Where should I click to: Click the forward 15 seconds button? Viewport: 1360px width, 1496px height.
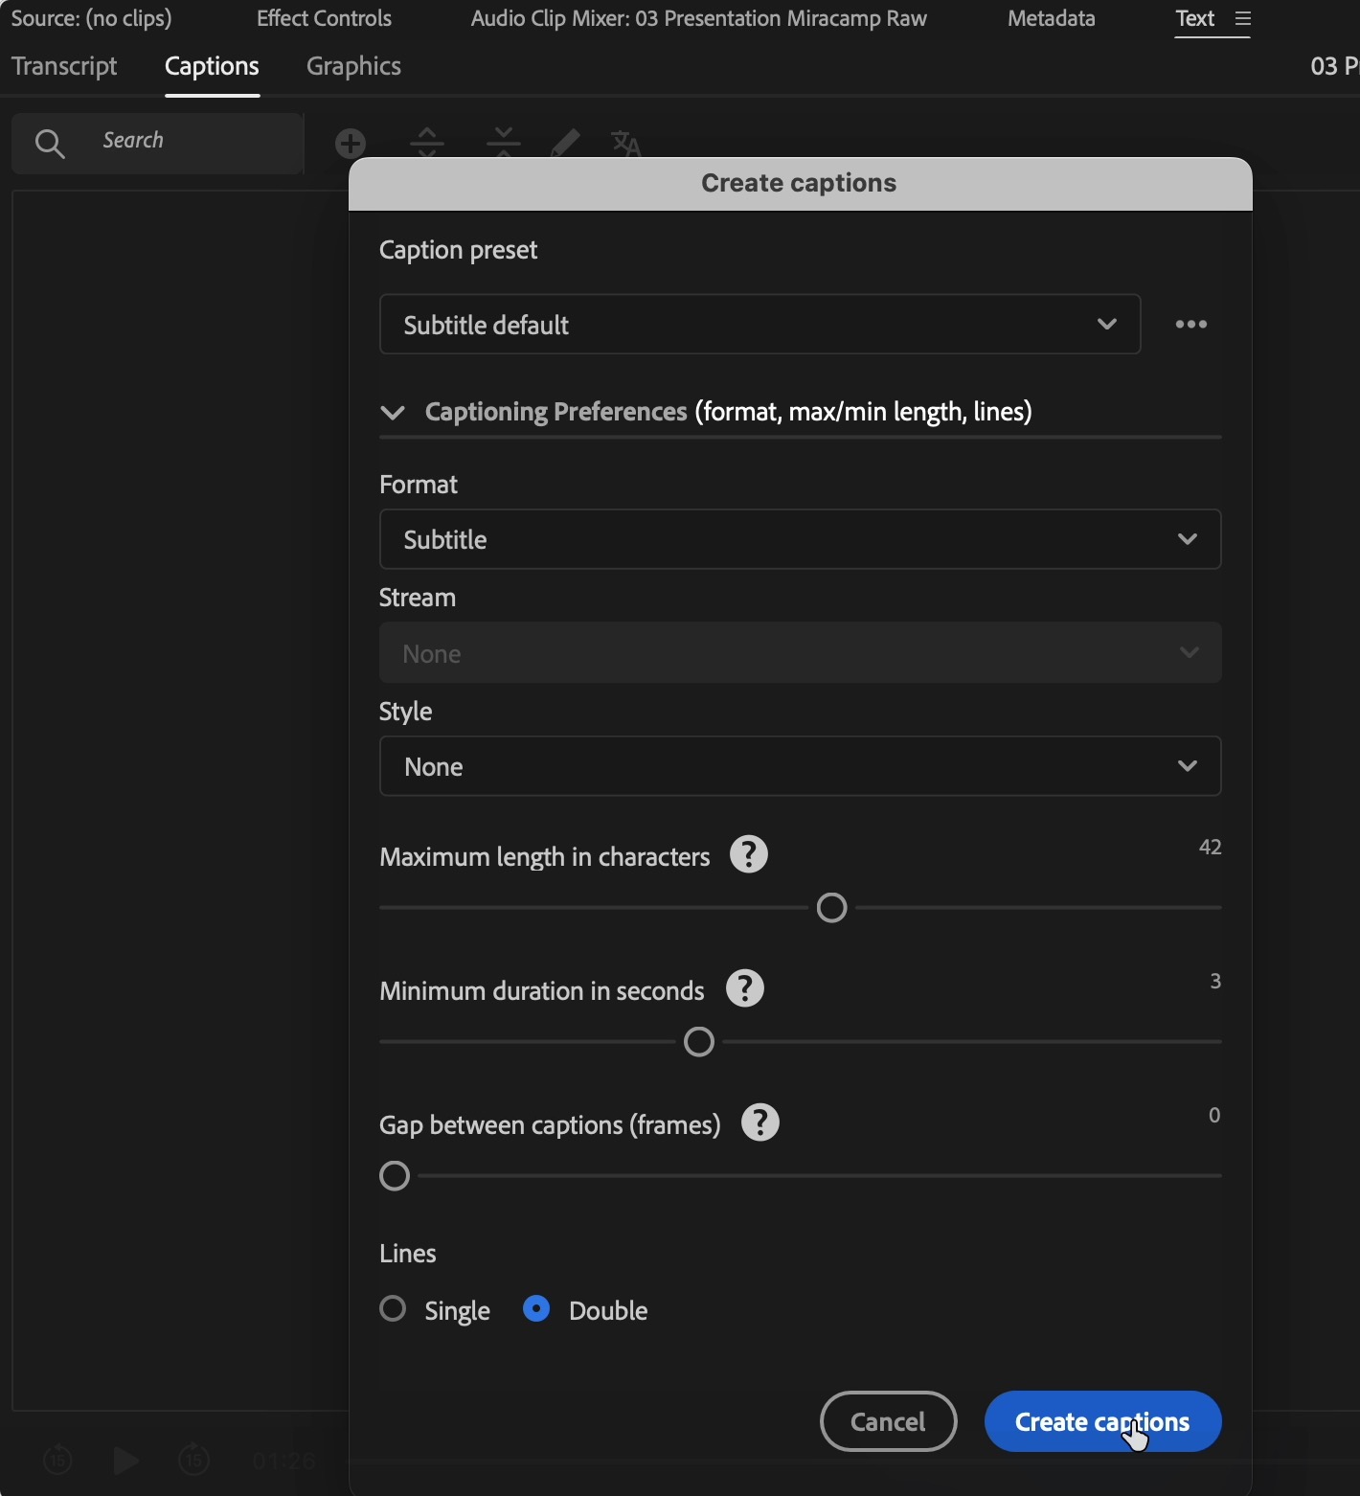194,1460
